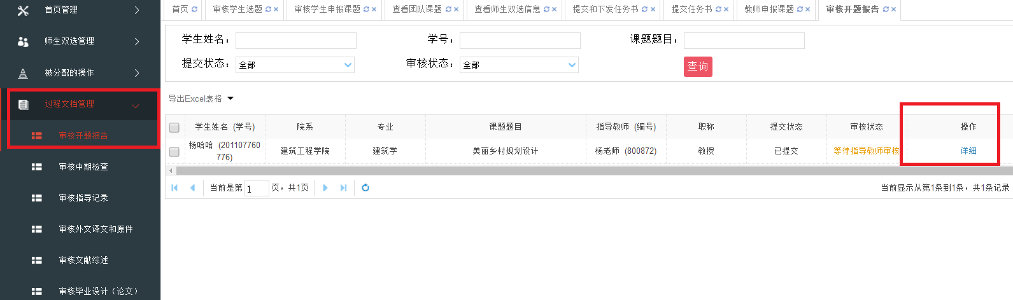Close the 审核学生选题 tab
This screenshot has width=1013, height=300.
coord(276,10)
